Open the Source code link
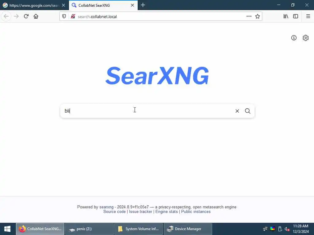The width and height of the screenshot is (314, 235). [x=114, y=212]
